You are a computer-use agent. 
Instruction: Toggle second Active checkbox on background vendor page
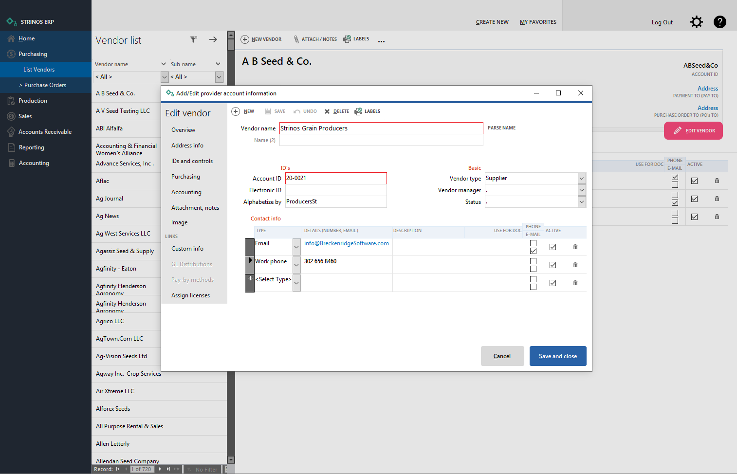point(694,199)
